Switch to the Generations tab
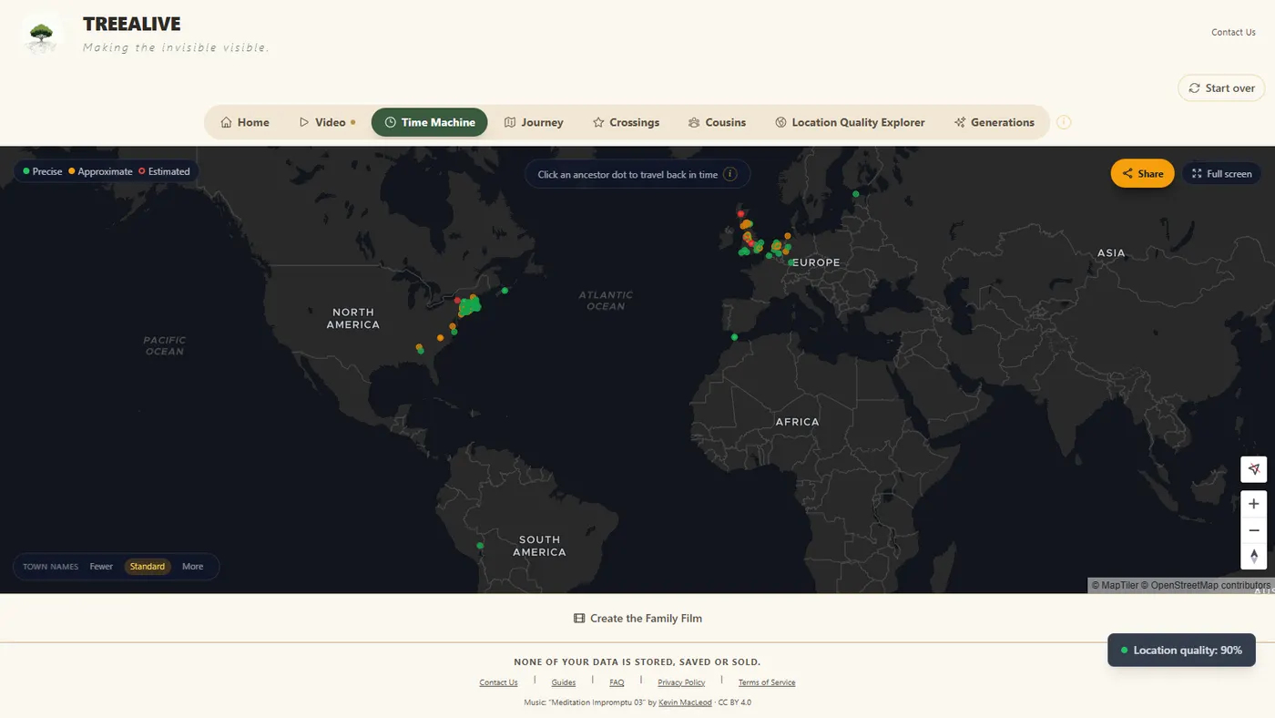The height and width of the screenshot is (718, 1275). (994, 122)
